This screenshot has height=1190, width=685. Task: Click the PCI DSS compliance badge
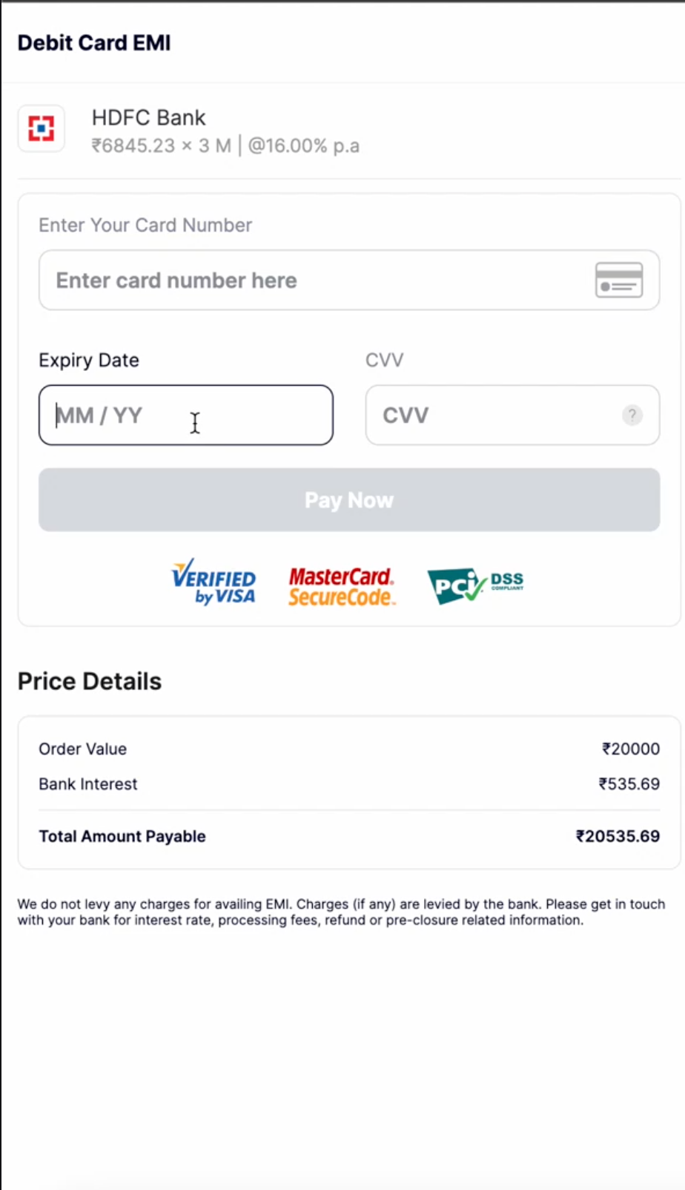tap(475, 586)
